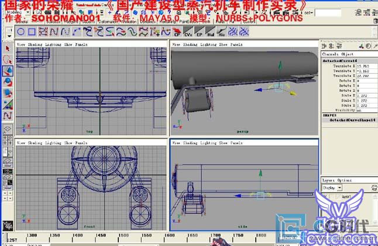This screenshot has width=378, height=246.
Task: Click the Scale Y value field
Action: [x=367, y=101]
